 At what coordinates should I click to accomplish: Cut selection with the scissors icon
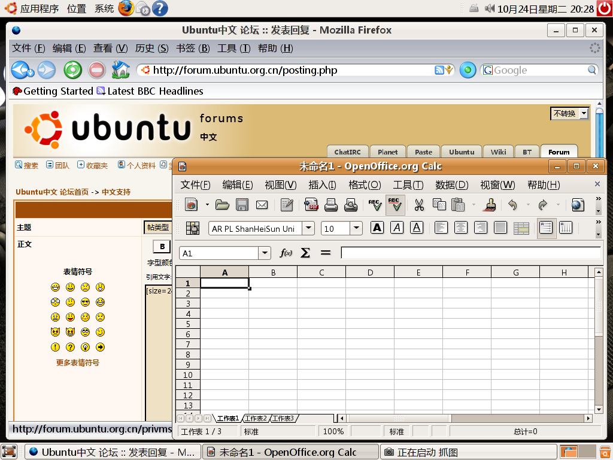click(419, 205)
